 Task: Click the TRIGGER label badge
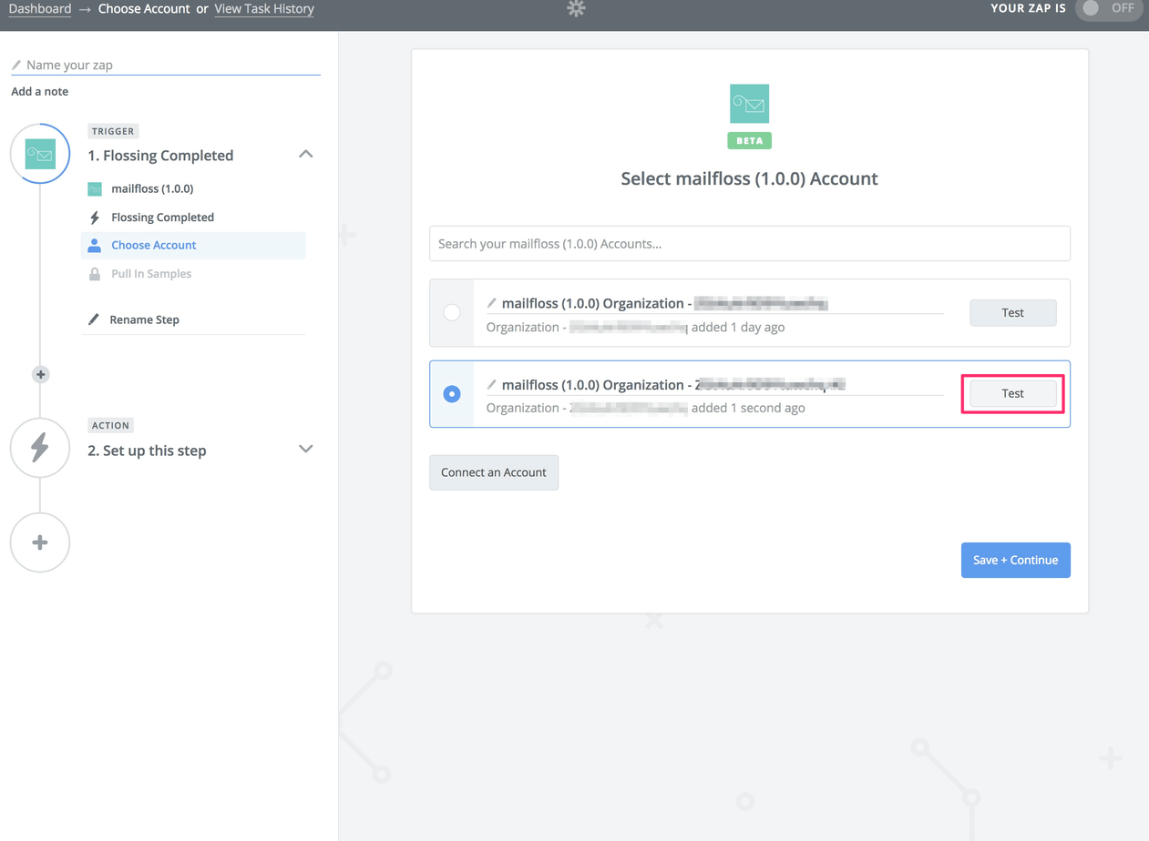pos(113,131)
